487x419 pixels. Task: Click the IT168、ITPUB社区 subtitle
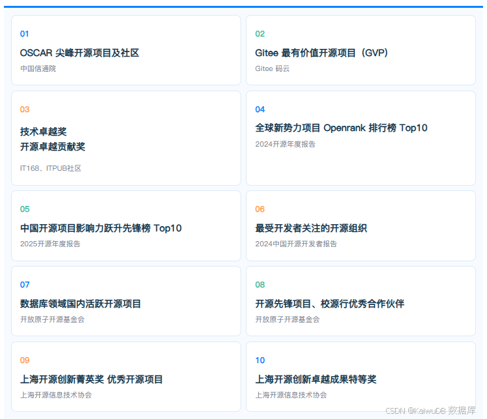point(51,168)
